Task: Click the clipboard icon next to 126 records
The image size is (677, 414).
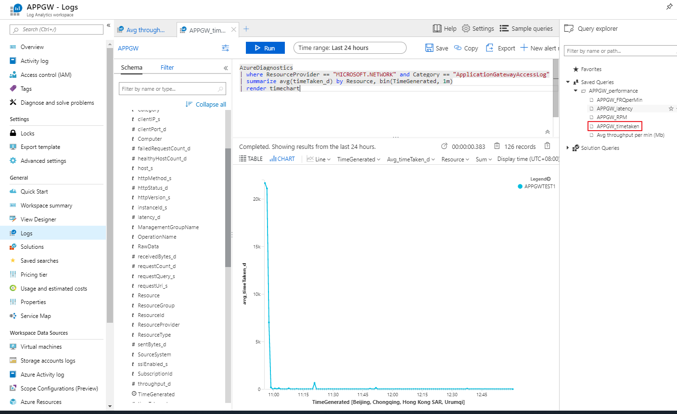Action: [x=547, y=146]
